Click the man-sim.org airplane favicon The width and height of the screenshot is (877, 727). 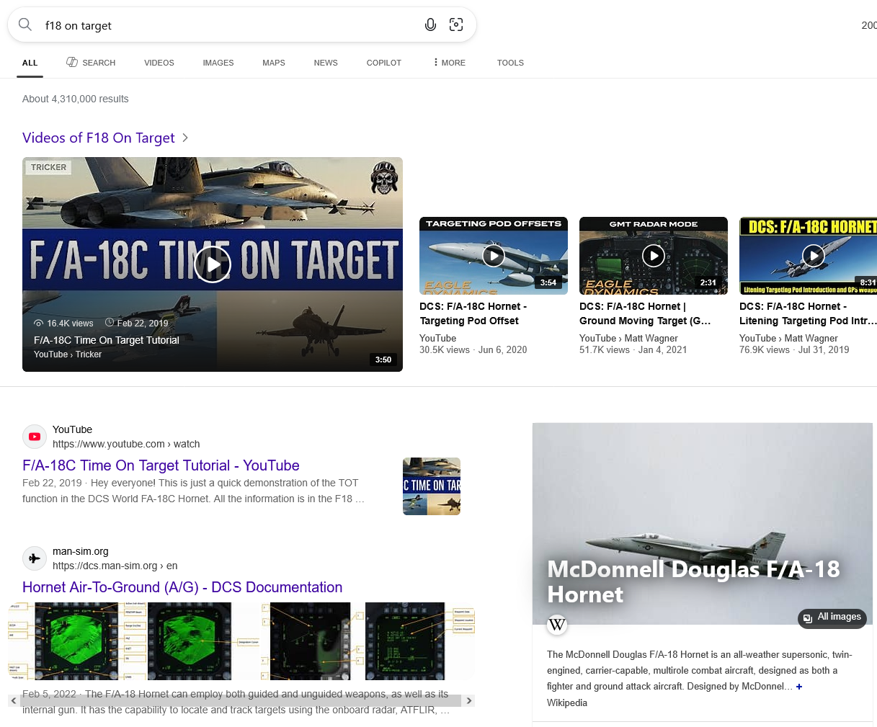34,558
